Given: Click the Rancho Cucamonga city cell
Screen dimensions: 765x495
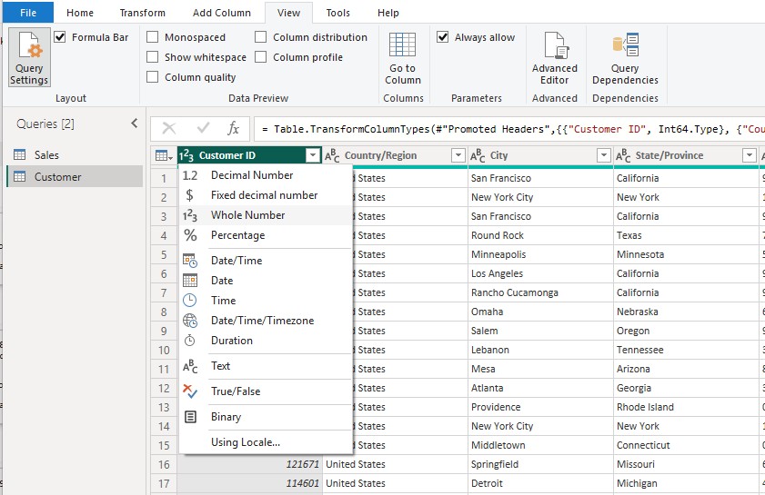Looking at the screenshot, I should tap(540, 292).
